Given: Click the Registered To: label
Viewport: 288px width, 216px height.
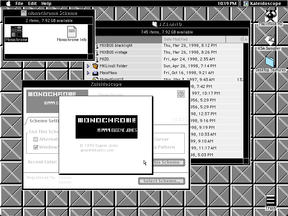Looking at the screenshot, I should point(41,177).
